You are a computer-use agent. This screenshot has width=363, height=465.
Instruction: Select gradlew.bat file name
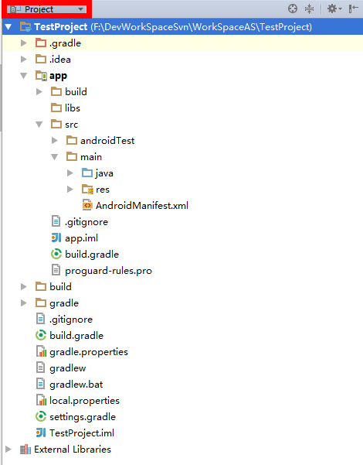click(76, 385)
